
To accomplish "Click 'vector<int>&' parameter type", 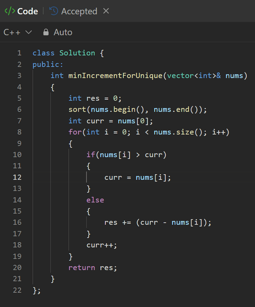I will point(194,76).
